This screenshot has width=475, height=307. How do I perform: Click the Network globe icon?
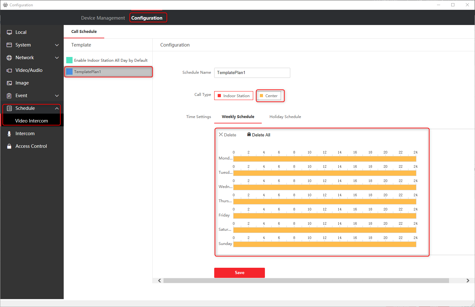pyautogui.click(x=10, y=58)
